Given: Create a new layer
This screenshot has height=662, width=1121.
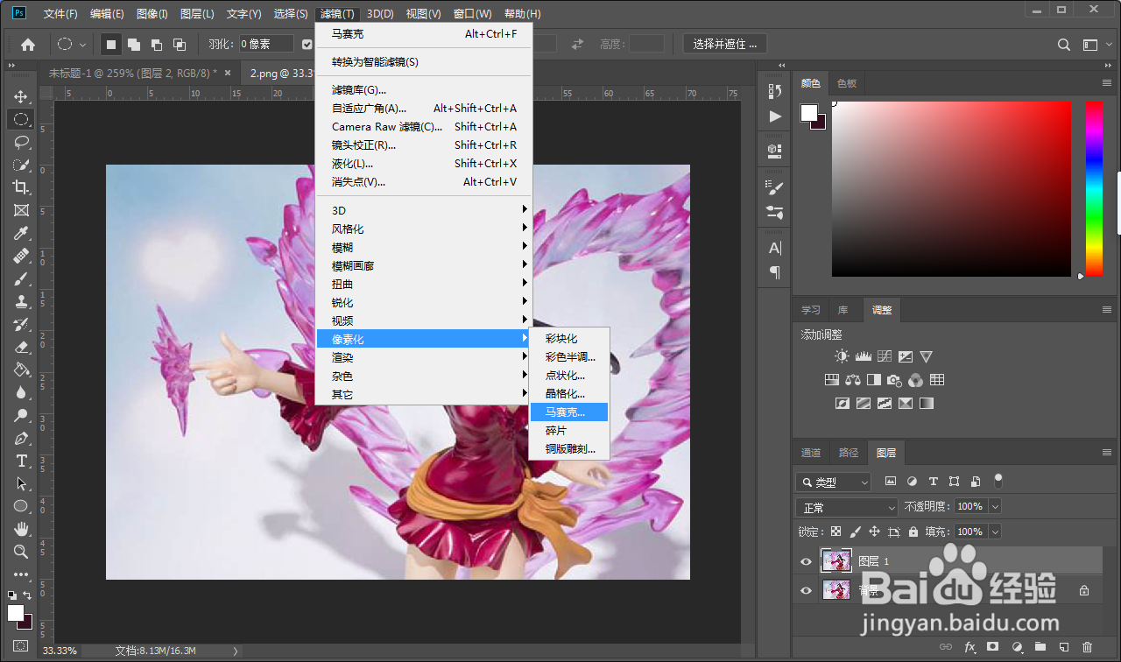Looking at the screenshot, I should tap(1064, 647).
